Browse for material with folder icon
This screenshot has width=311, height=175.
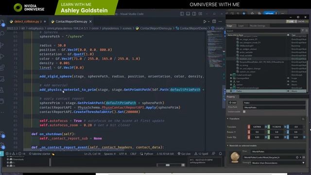(304, 157)
